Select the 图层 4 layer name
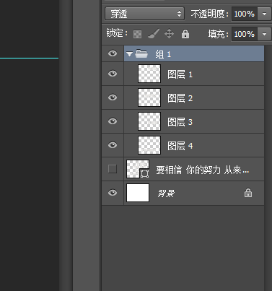Screen dimensions: 272x291 coord(180,146)
